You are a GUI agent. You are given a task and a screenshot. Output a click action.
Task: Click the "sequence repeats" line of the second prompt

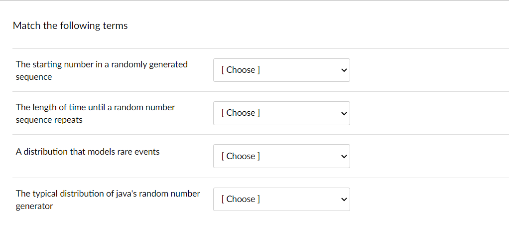(49, 120)
